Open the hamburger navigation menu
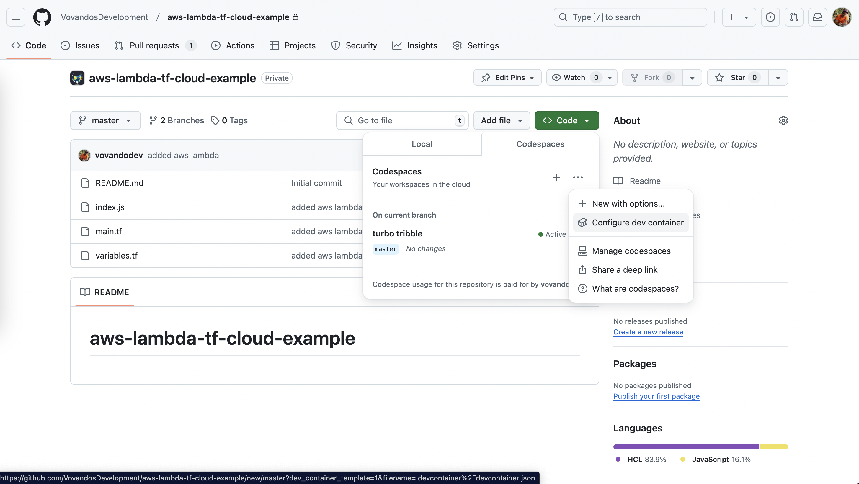The image size is (859, 484). [x=15, y=17]
